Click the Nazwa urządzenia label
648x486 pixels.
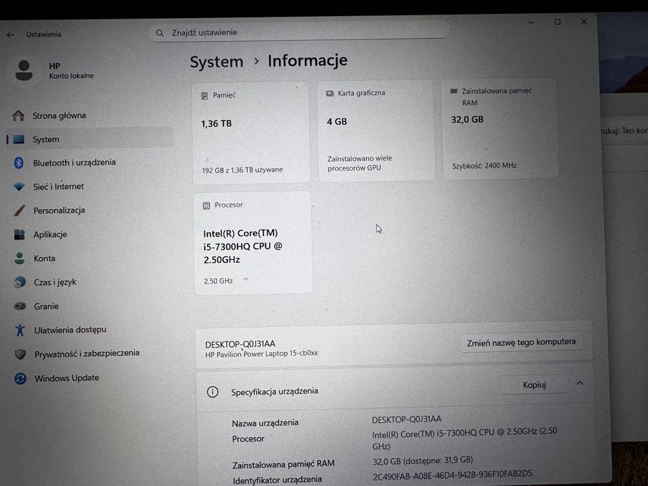tap(265, 424)
